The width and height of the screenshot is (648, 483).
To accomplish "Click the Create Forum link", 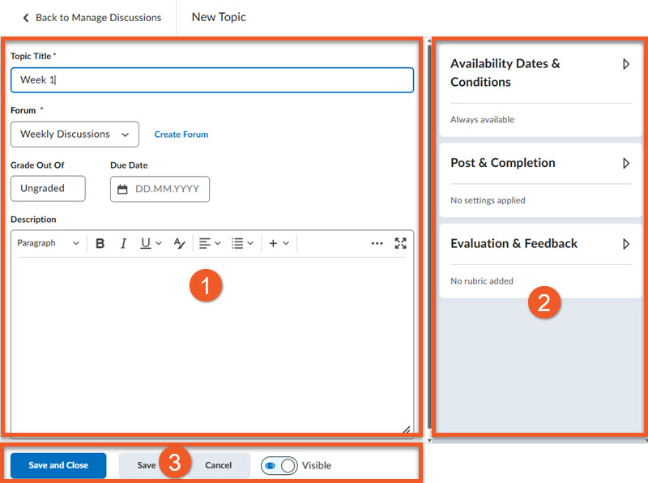I will (x=181, y=135).
